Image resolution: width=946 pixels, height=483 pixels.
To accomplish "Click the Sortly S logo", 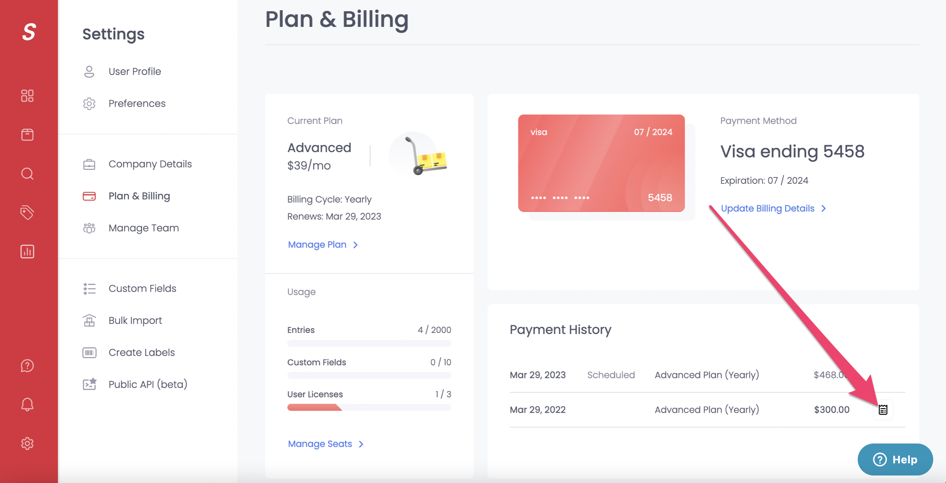I will point(29,32).
